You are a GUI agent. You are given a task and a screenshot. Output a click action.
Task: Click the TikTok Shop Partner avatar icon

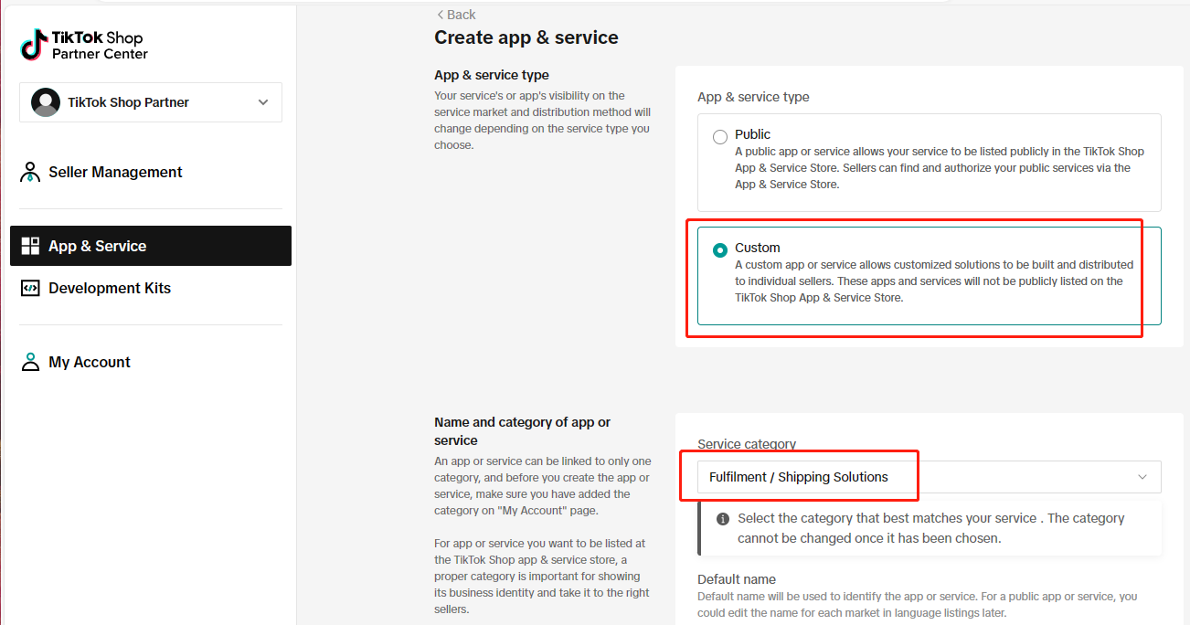pyautogui.click(x=46, y=102)
